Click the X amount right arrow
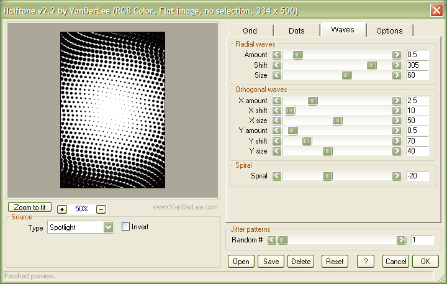This screenshot has height=284, width=447. point(396,101)
